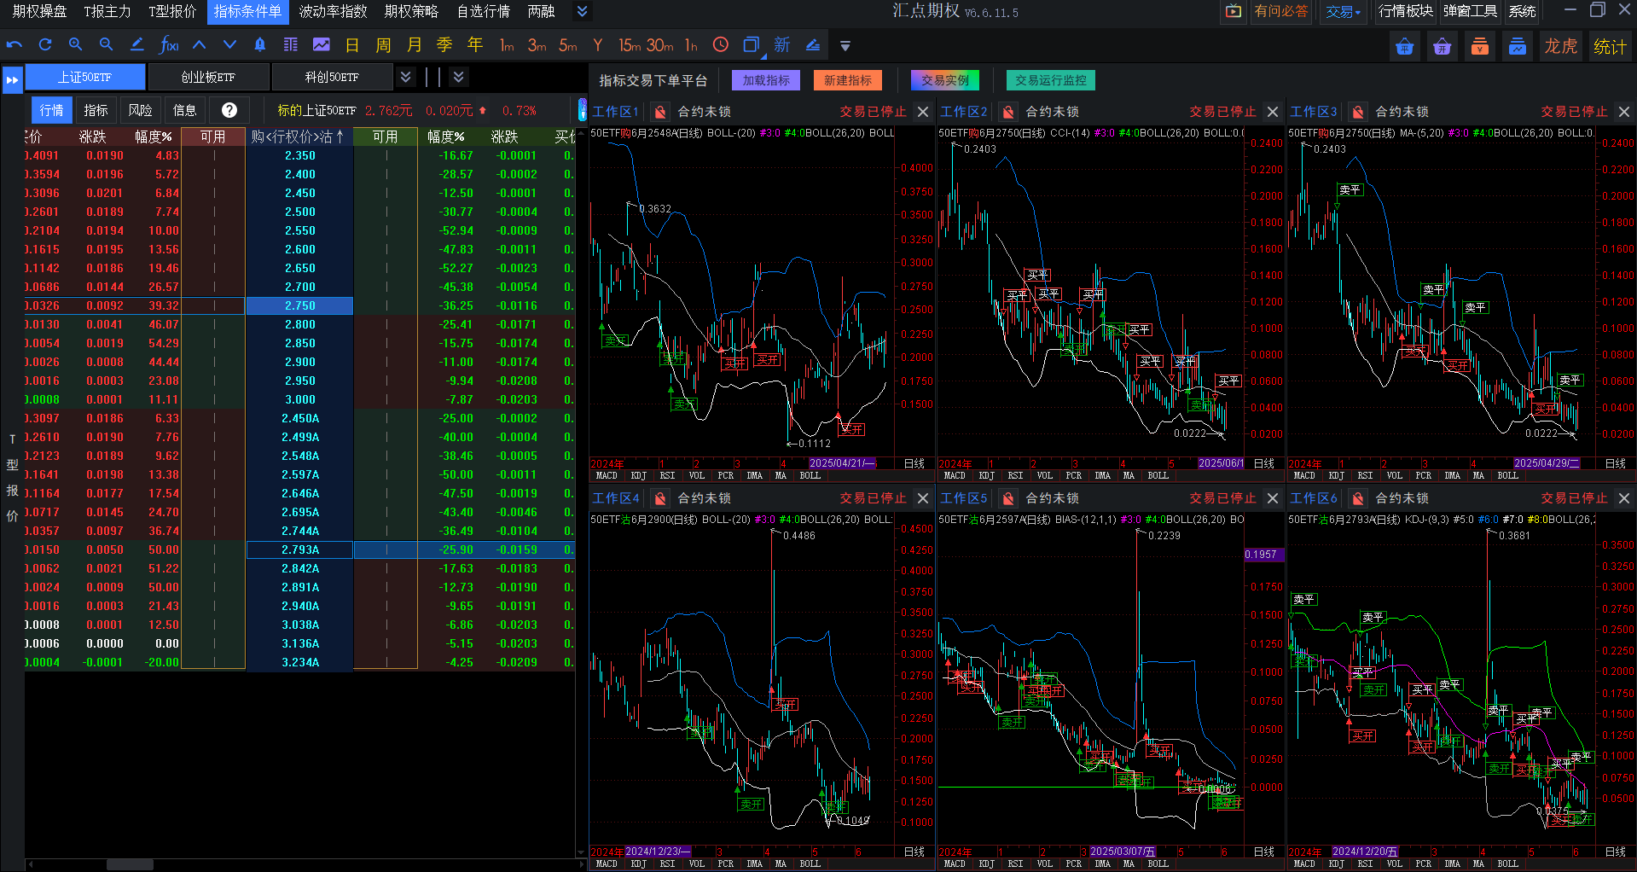Toggle the MACD indicator under 工作区1 chart
Image resolution: width=1637 pixels, height=872 pixels.
[x=607, y=476]
